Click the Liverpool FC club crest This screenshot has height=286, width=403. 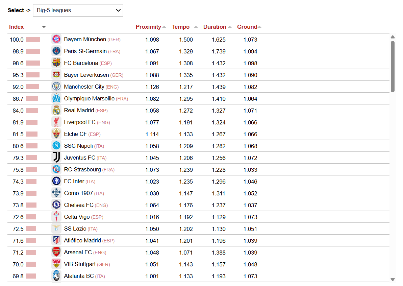tap(56, 122)
